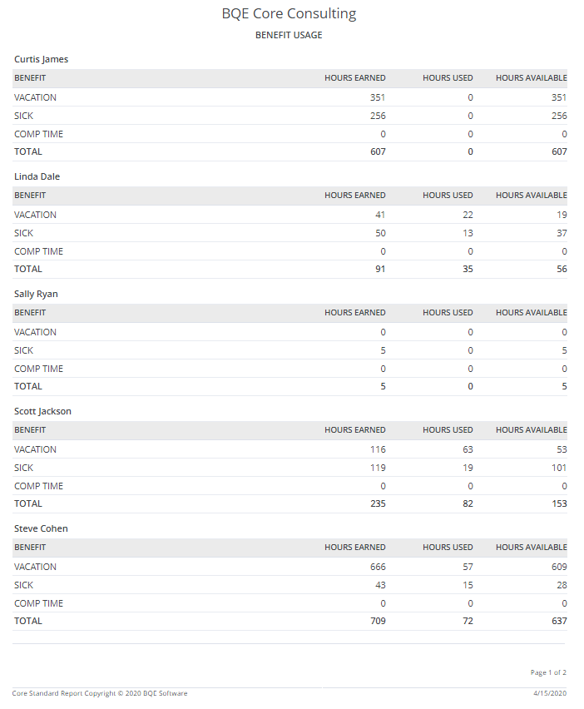Image resolution: width=584 pixels, height=709 pixels.
Task: Click the 4/15/2020 report date
Action: pyautogui.click(x=550, y=693)
